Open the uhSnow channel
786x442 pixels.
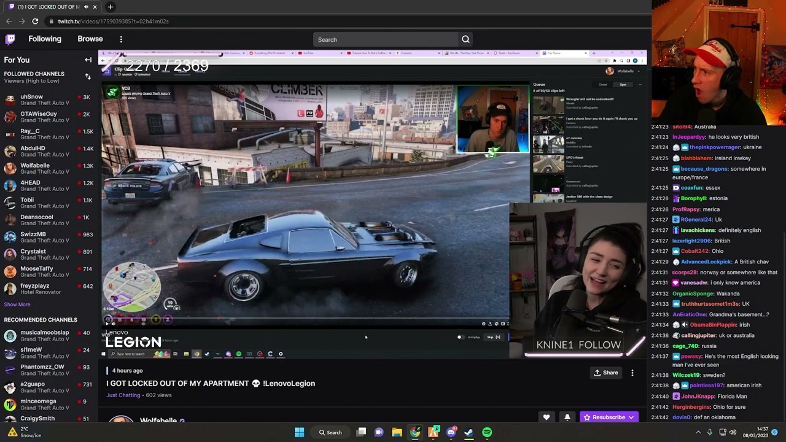pyautogui.click(x=49, y=100)
